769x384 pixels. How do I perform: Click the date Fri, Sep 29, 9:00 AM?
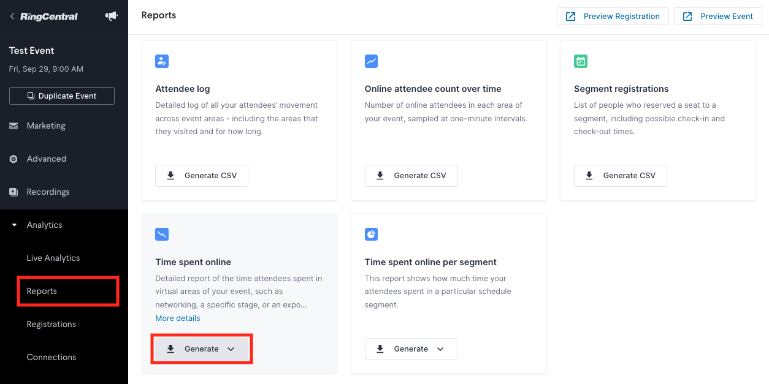[46, 69]
